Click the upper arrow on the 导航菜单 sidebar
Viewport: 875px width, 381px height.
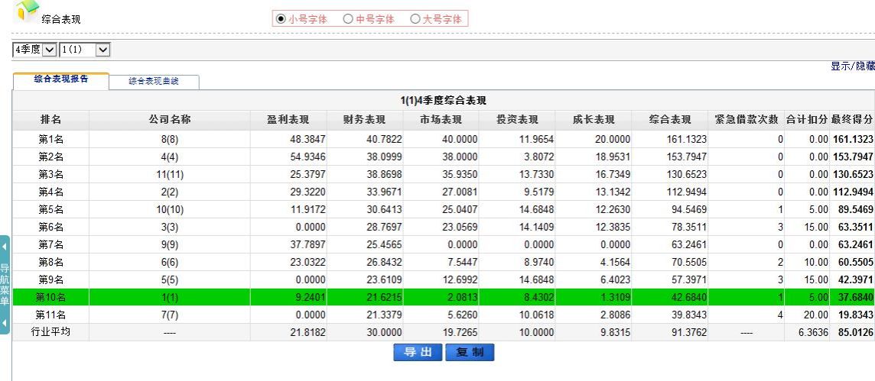pos(5,248)
